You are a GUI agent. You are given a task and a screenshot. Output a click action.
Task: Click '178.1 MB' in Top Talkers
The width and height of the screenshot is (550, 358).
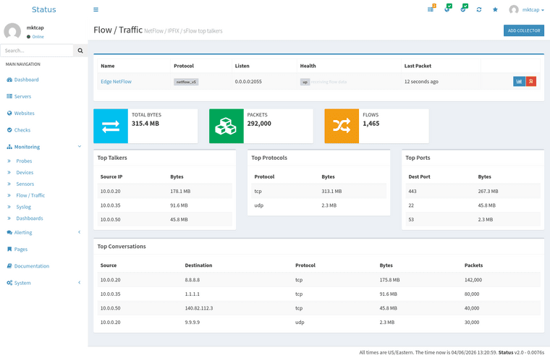pyautogui.click(x=180, y=191)
